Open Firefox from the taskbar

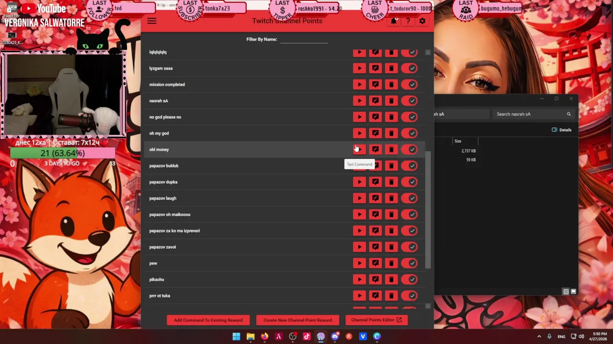(264, 336)
